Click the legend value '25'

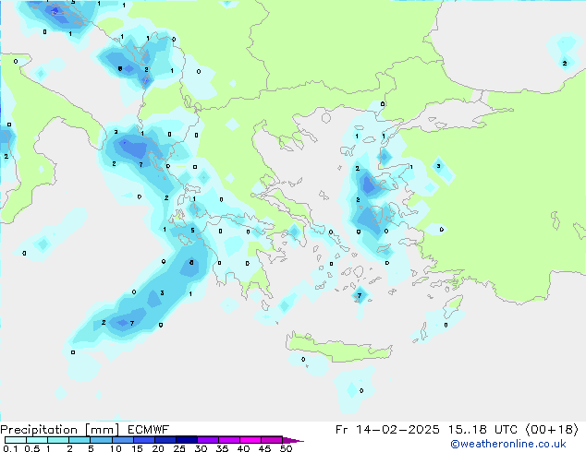179,448
